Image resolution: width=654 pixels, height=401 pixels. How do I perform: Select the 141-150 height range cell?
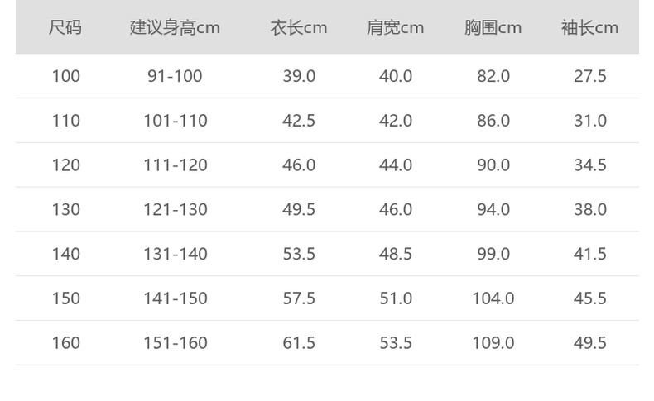point(175,298)
